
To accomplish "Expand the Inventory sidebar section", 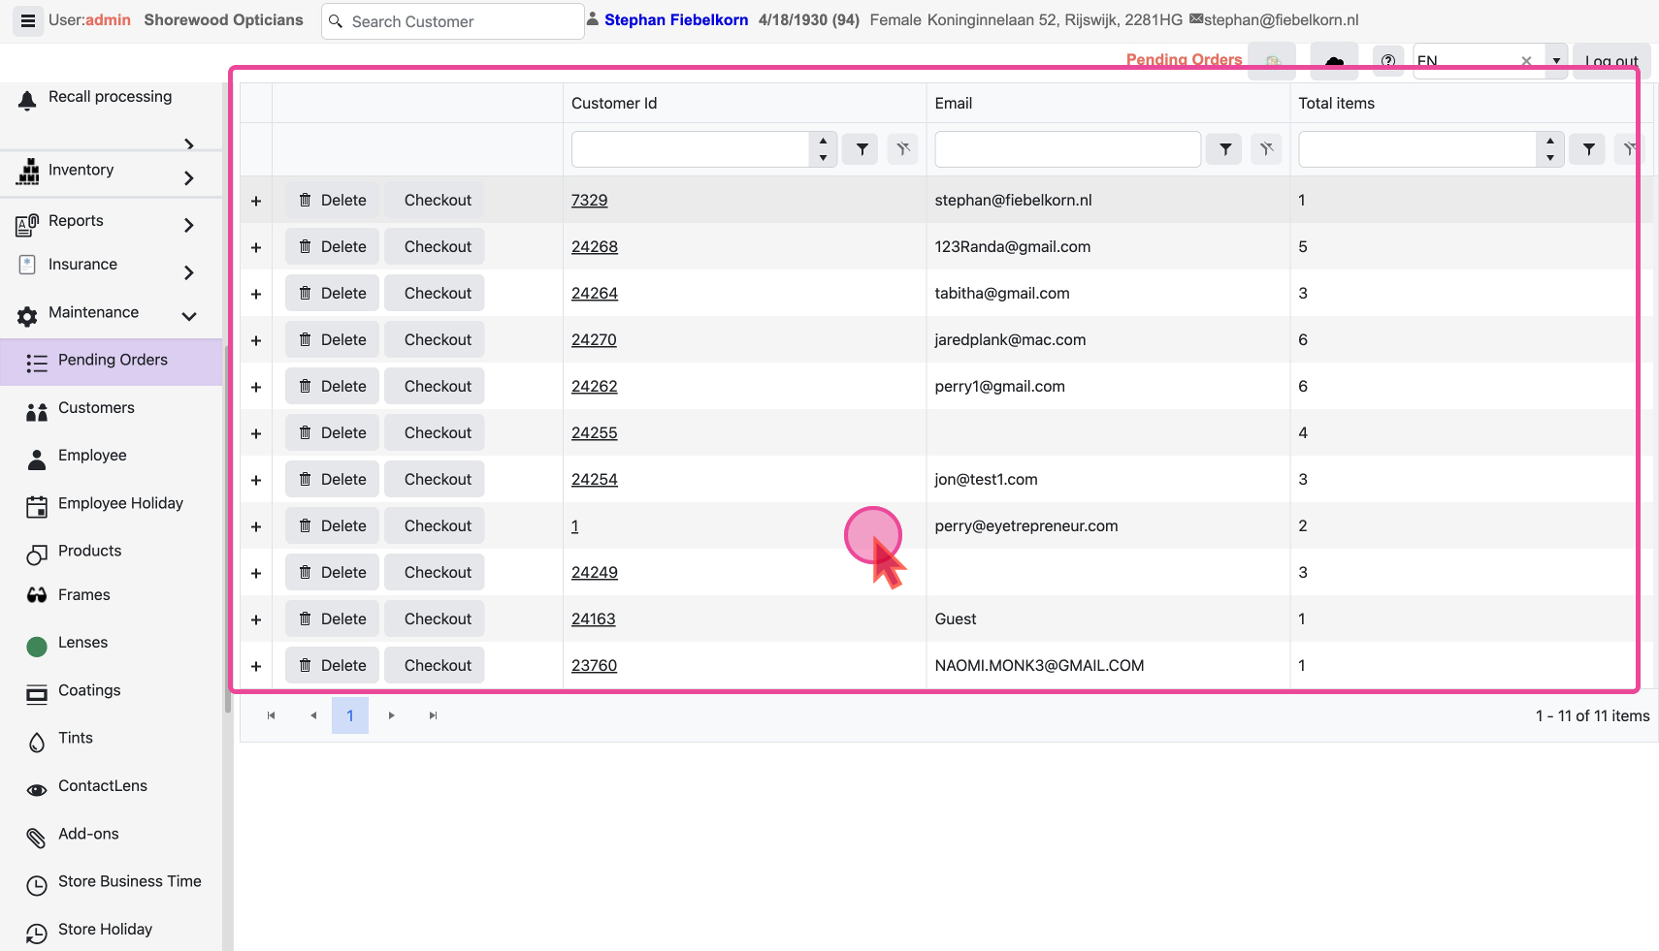I will coord(189,177).
